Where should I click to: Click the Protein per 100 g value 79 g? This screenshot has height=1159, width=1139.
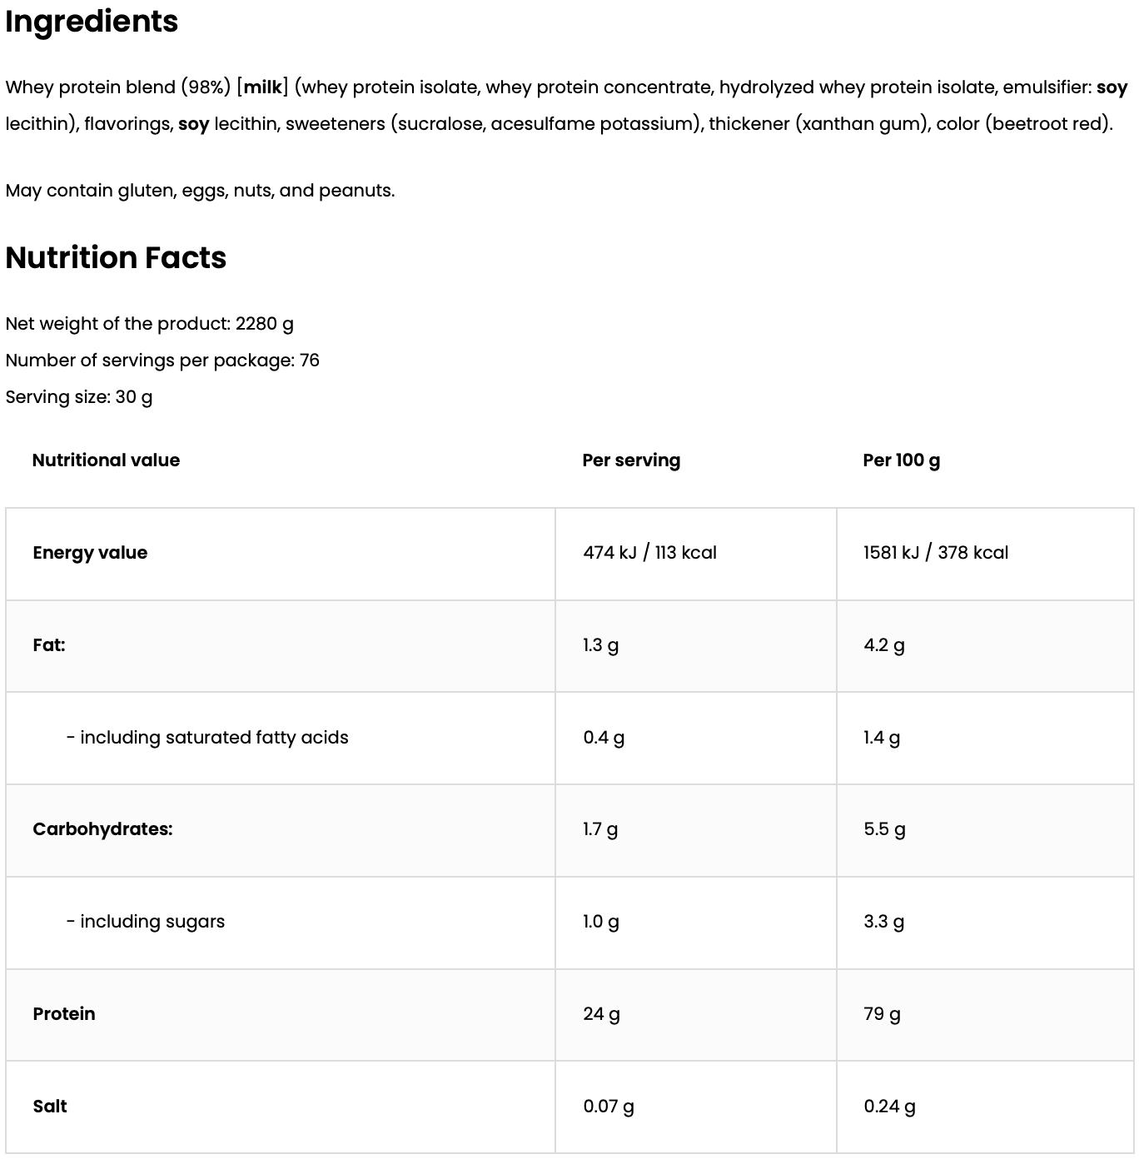(x=882, y=1014)
